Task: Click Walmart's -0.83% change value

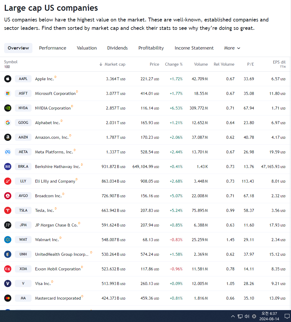Action: [x=176, y=240]
